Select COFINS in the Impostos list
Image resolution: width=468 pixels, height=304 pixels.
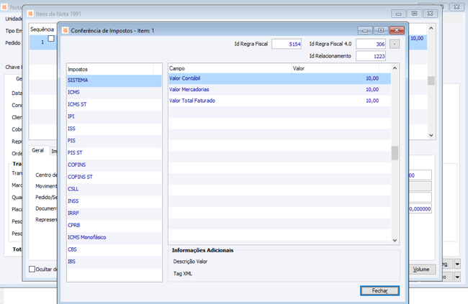click(x=114, y=165)
